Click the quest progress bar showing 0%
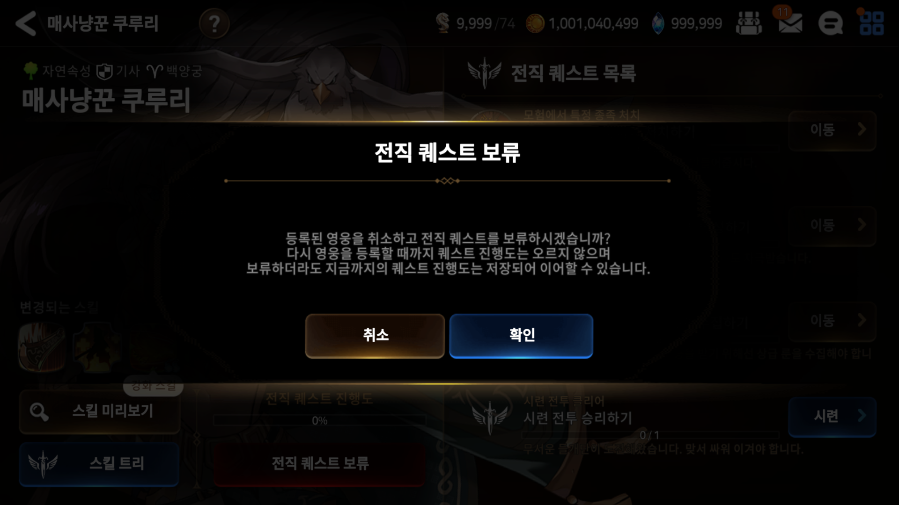 (x=320, y=421)
